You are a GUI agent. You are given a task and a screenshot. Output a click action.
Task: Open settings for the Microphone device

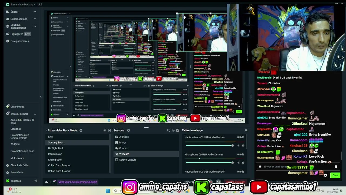pyautogui.click(x=243, y=162)
